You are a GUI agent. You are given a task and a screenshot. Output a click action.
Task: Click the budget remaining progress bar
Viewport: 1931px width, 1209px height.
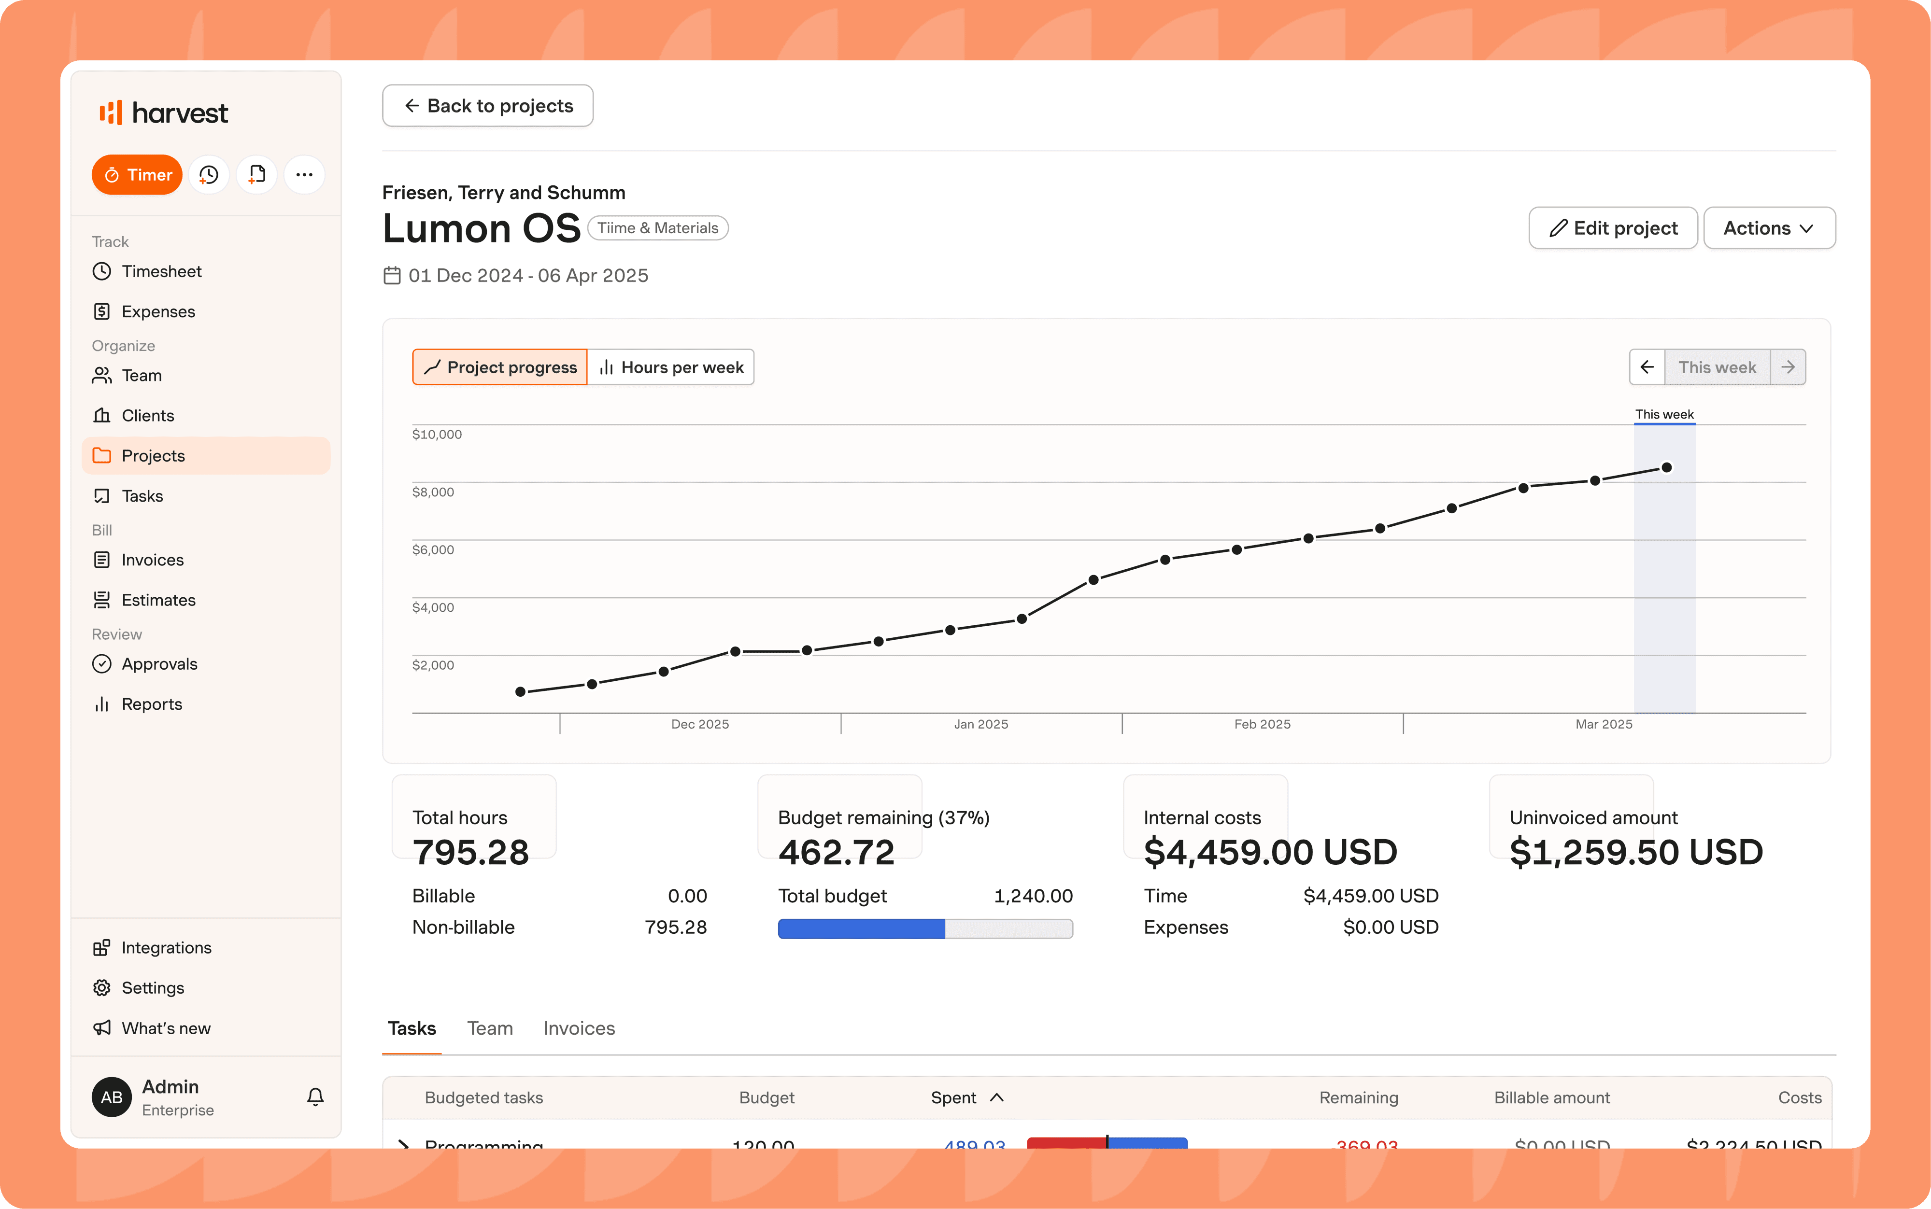pos(925,928)
